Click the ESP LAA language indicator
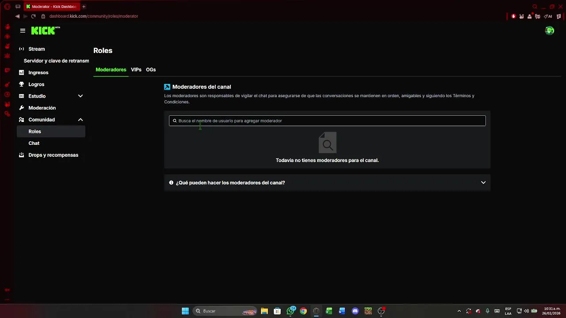This screenshot has height=318, width=566. point(508,311)
